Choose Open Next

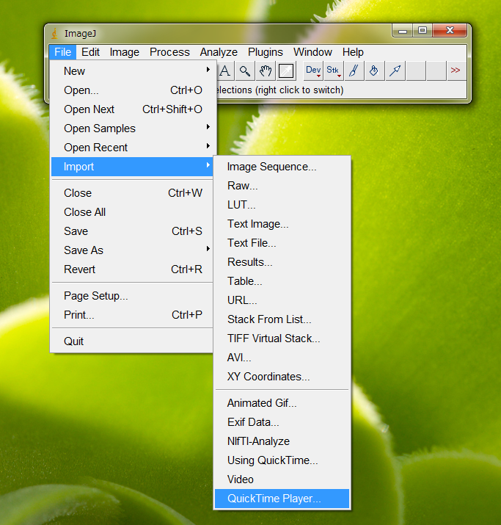coord(132,109)
